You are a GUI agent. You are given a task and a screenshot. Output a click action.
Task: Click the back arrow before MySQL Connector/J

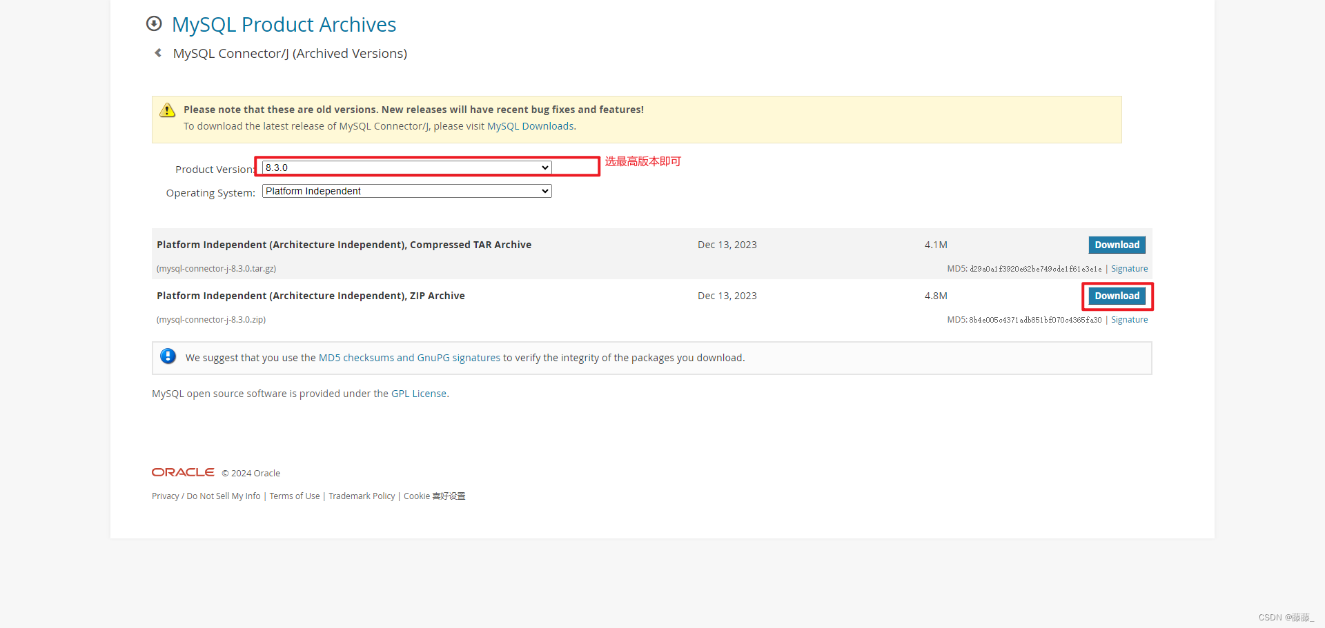[158, 53]
